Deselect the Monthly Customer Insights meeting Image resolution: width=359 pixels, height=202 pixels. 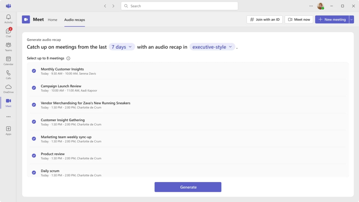click(x=34, y=71)
